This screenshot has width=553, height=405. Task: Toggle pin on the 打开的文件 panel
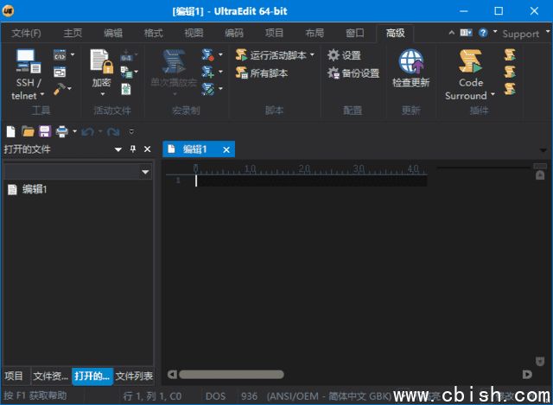pyautogui.click(x=133, y=149)
